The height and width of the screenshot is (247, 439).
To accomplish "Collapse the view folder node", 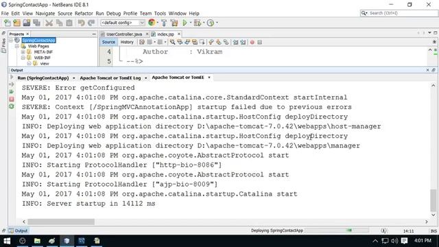I will (x=29, y=64).
